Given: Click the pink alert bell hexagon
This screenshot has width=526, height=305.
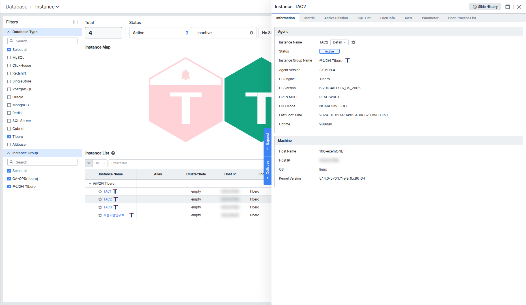Looking at the screenshot, I should (x=186, y=99).
